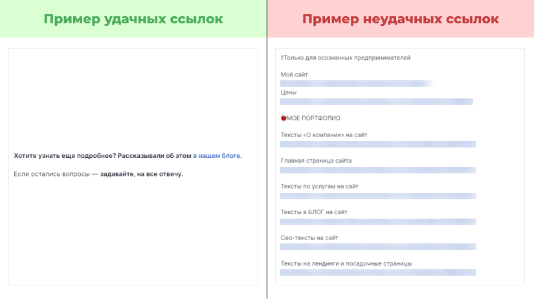Image resolution: width=534 pixels, height=299 pixels.
Task: Open blurred link under "Тексты по услугам"
Action: tap(378, 195)
